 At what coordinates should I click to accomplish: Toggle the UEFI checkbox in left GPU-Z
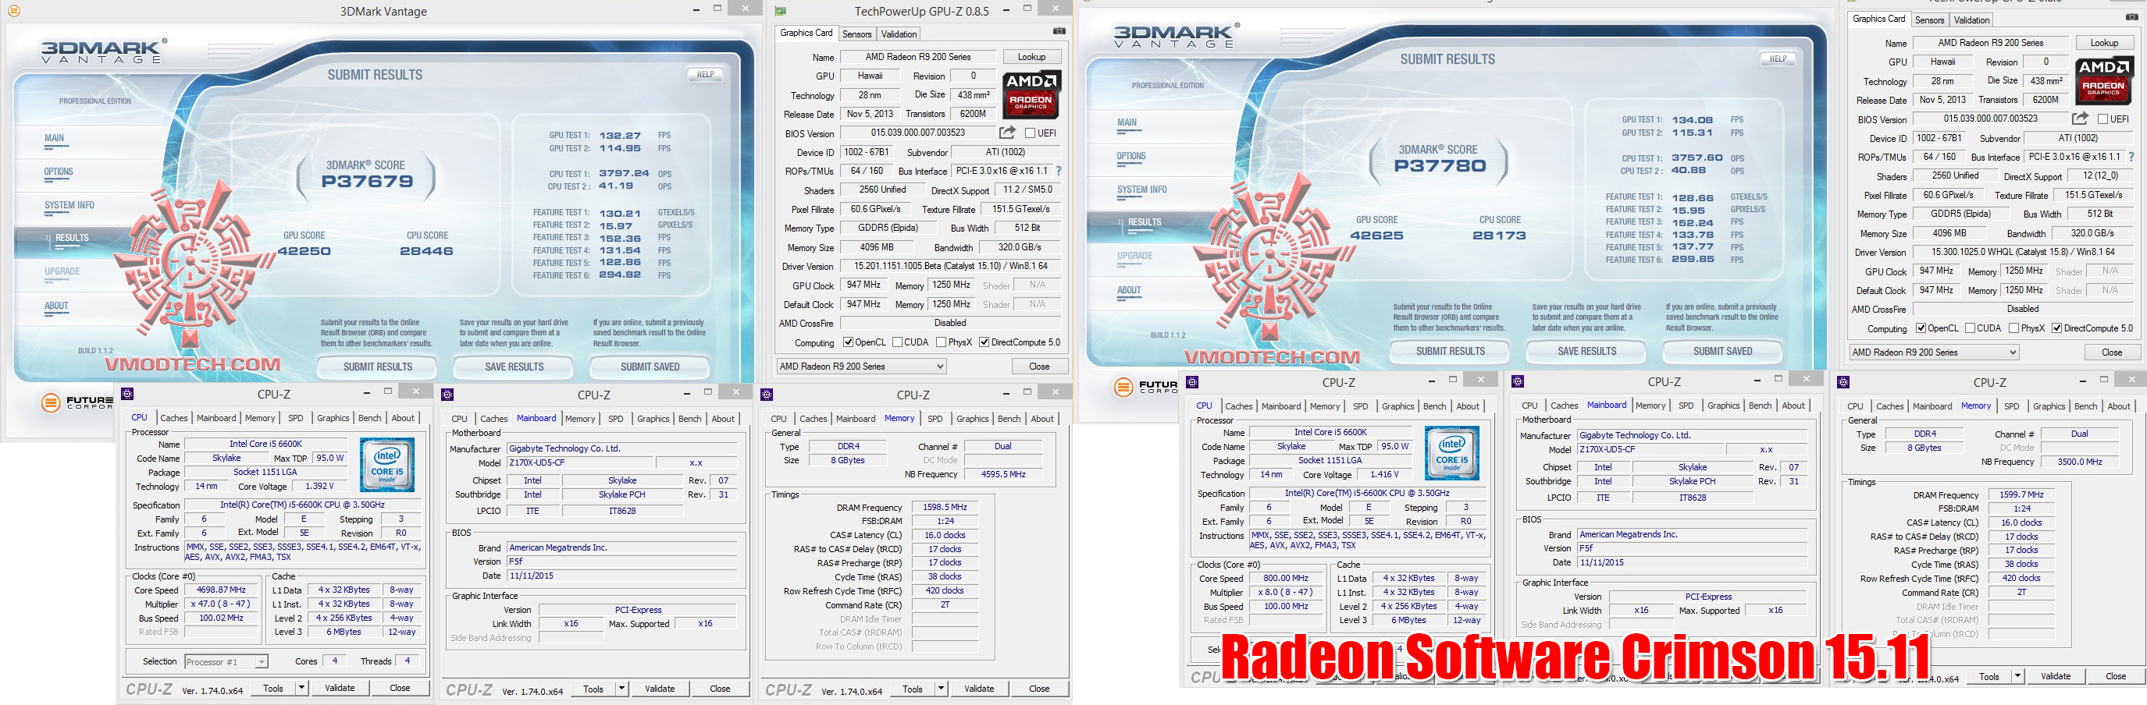coord(1030,133)
